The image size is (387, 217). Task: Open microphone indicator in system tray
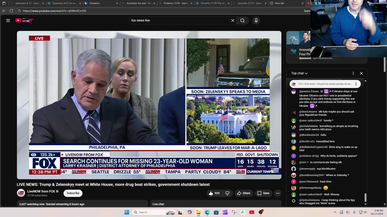pyautogui.click(x=354, y=212)
